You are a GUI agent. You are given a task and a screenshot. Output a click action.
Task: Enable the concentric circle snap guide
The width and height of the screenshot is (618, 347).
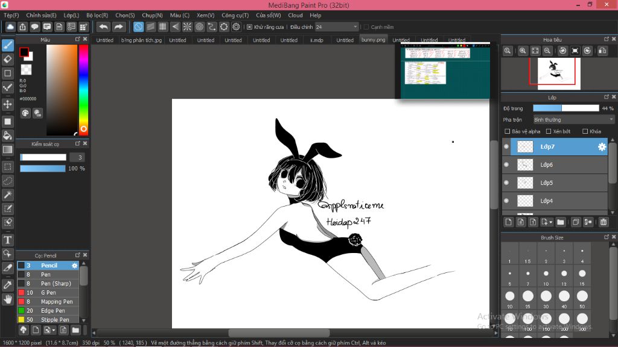click(x=199, y=27)
